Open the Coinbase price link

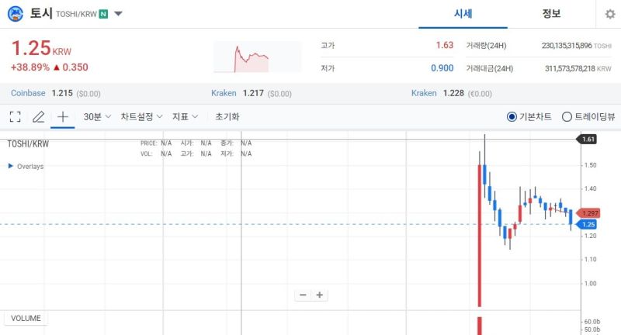click(28, 93)
